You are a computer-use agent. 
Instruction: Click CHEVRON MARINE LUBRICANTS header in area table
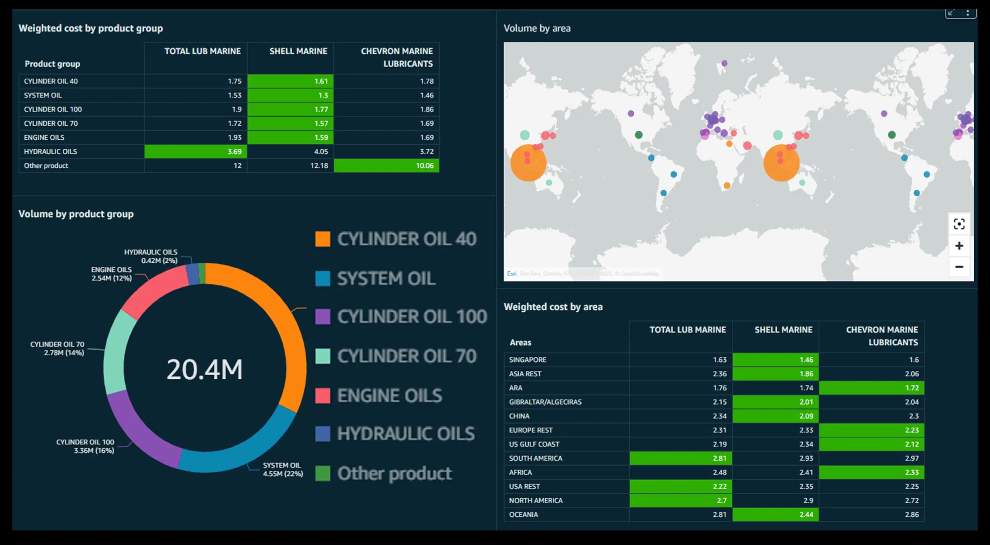(x=882, y=336)
